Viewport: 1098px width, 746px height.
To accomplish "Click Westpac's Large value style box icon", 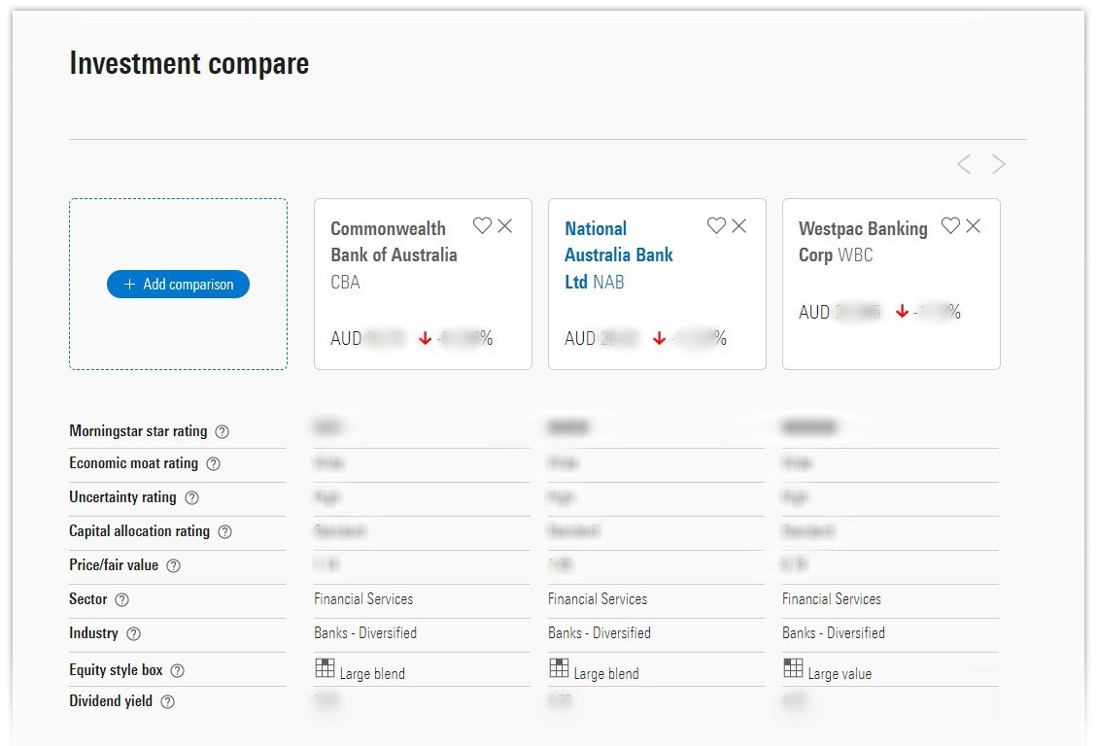I will [793, 668].
